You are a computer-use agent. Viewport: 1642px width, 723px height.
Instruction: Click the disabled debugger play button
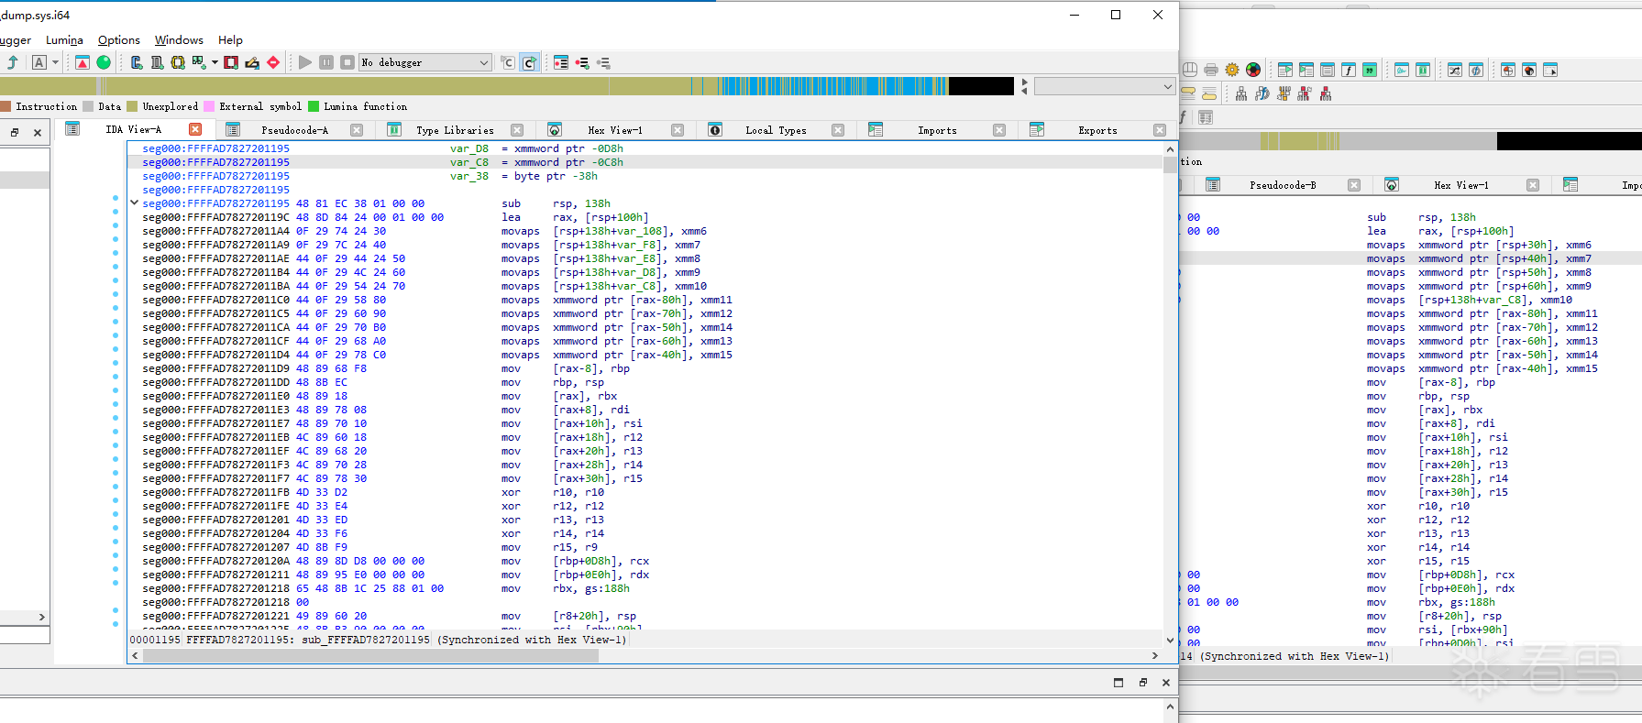[x=305, y=62]
